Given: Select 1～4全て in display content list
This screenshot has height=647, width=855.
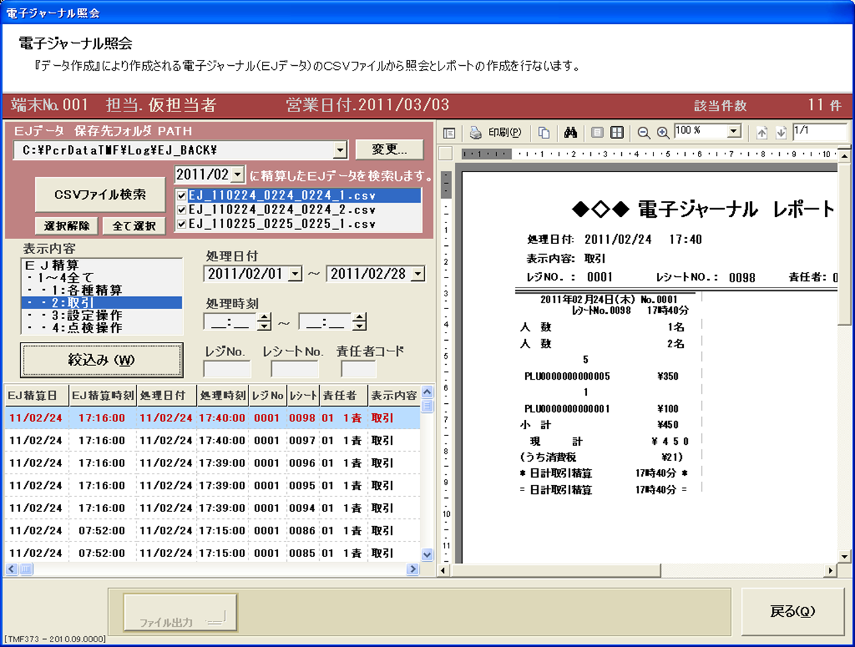Looking at the screenshot, I should point(101,277).
